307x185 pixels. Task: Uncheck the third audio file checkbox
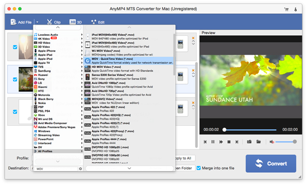(x=15, y=112)
